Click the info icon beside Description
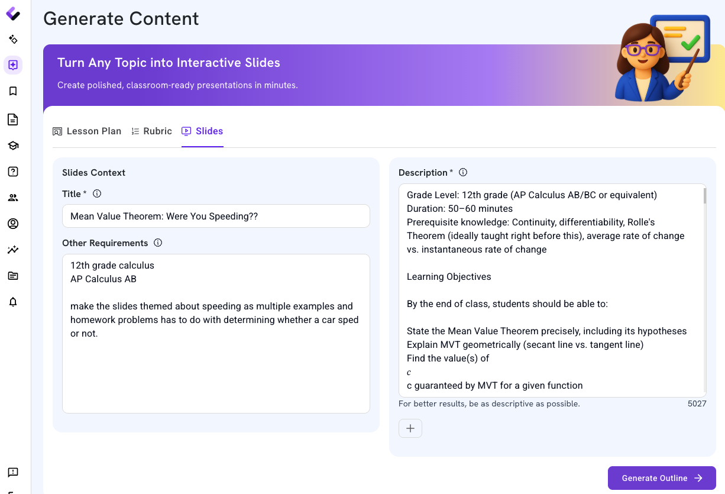The height and width of the screenshot is (494, 725). pos(463,172)
